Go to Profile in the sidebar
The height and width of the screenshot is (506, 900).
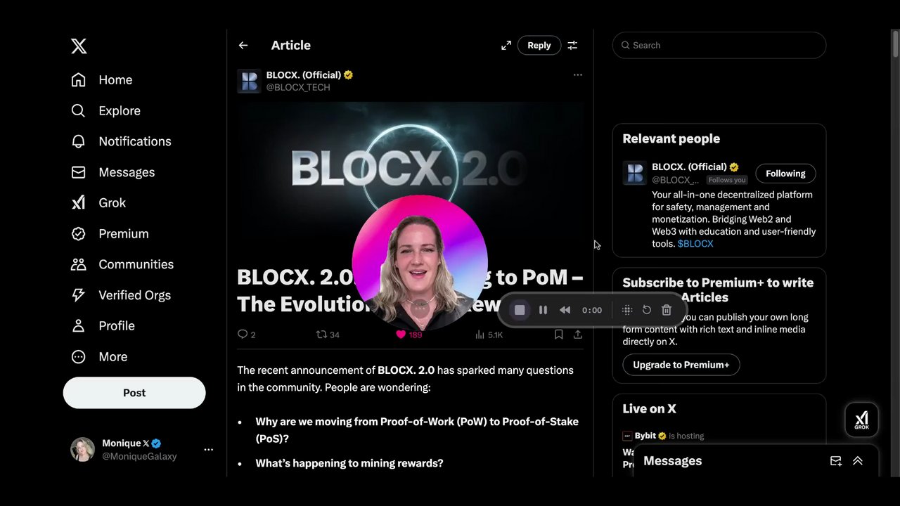pyautogui.click(x=103, y=326)
